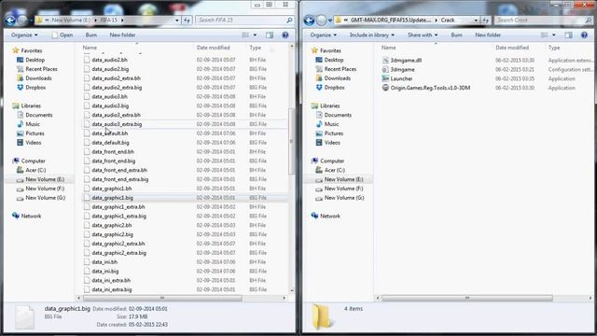Screen dimensions: 597x336
Task: Click Burn in the FIFA 15 toolbar
Action: pos(91,35)
